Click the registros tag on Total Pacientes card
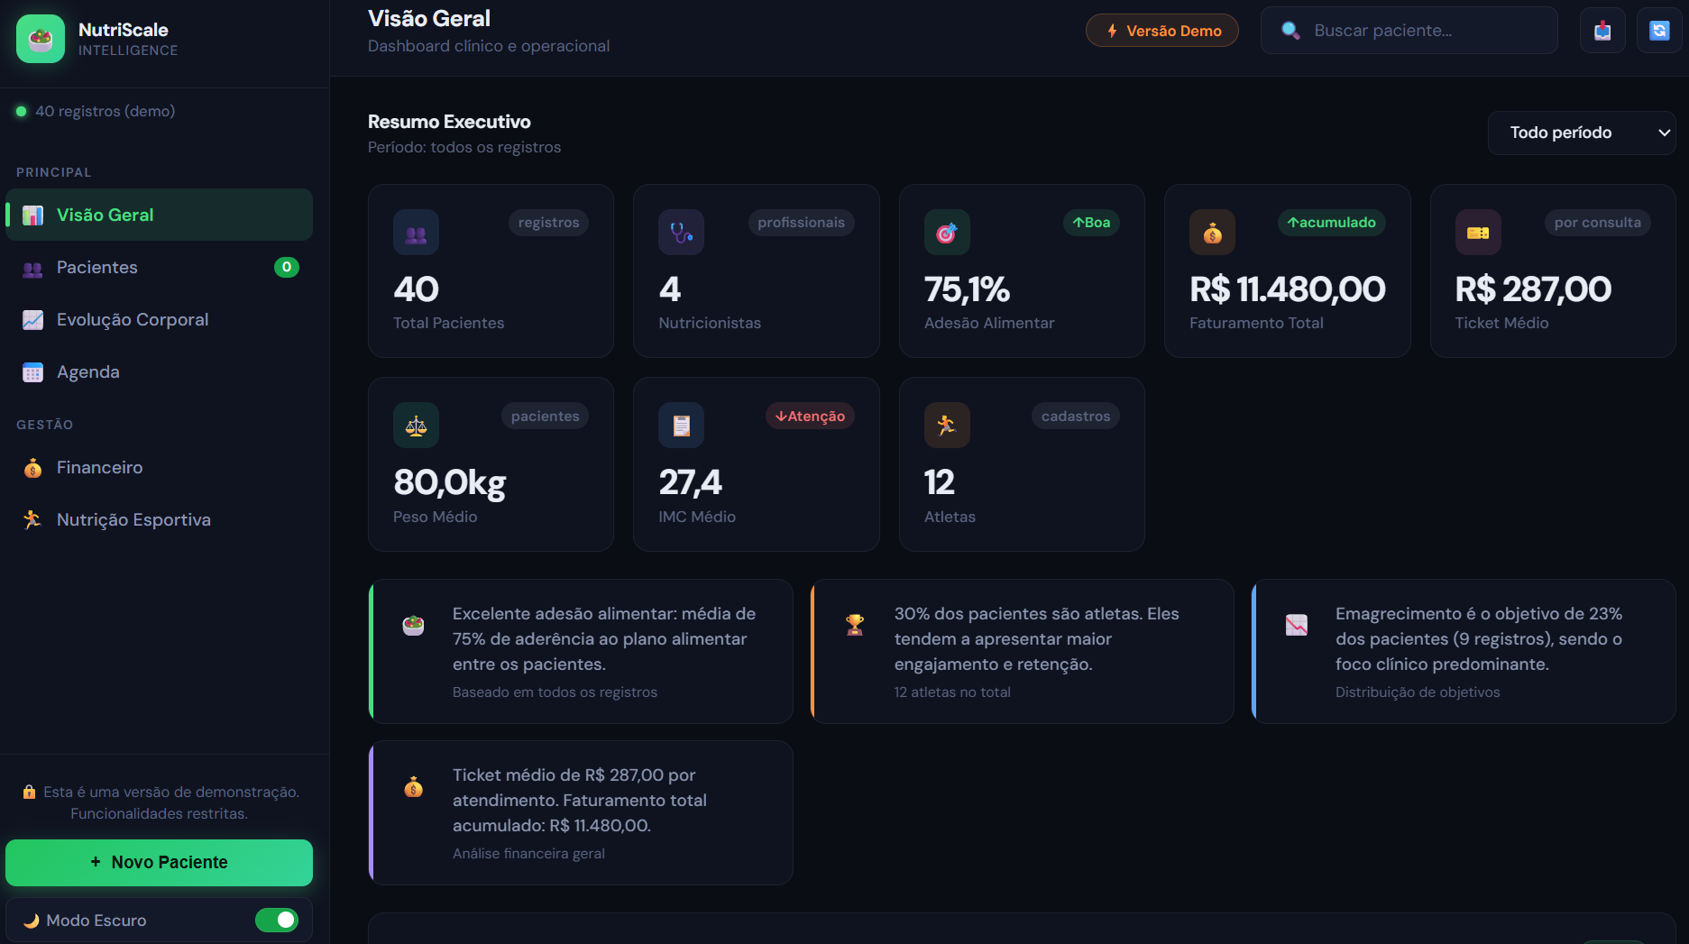The width and height of the screenshot is (1689, 944). (548, 223)
